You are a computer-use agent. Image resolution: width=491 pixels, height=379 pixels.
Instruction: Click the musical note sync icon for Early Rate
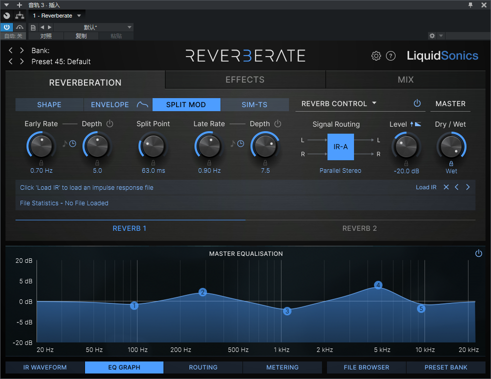point(65,144)
